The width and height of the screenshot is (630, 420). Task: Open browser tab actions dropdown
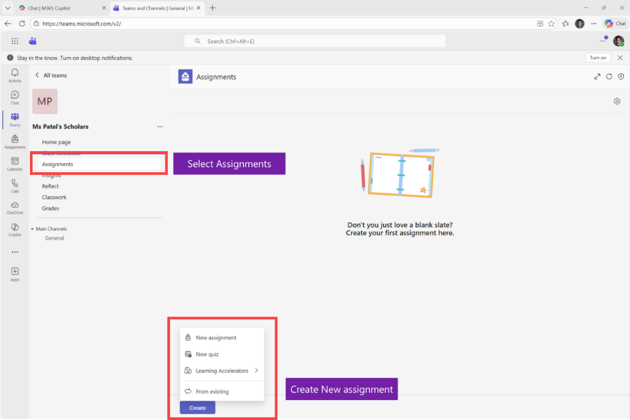pyautogui.click(x=7, y=8)
